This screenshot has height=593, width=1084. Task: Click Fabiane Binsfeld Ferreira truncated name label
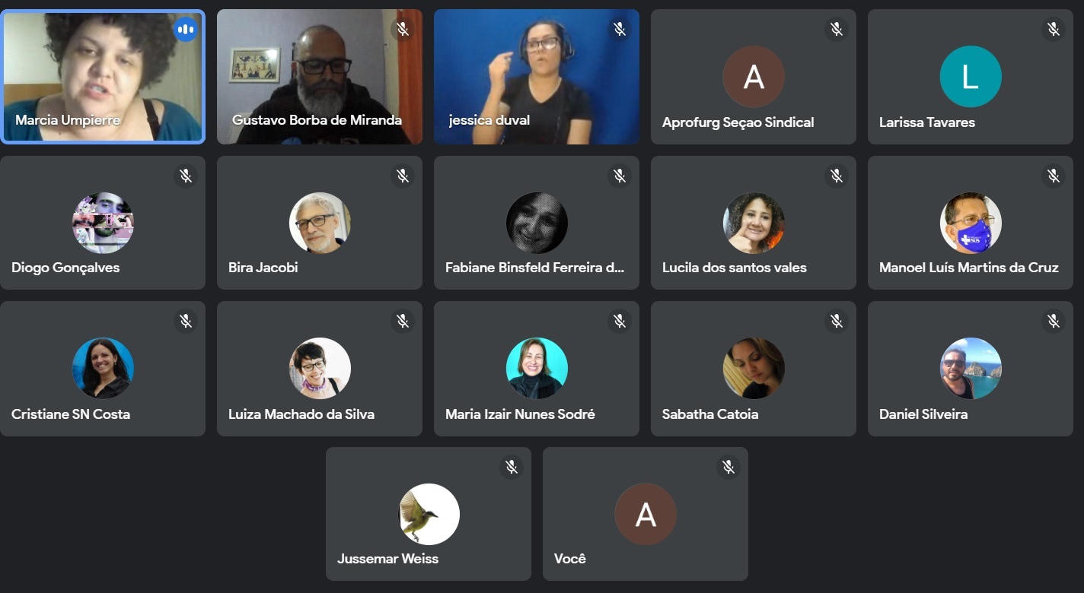click(x=535, y=268)
